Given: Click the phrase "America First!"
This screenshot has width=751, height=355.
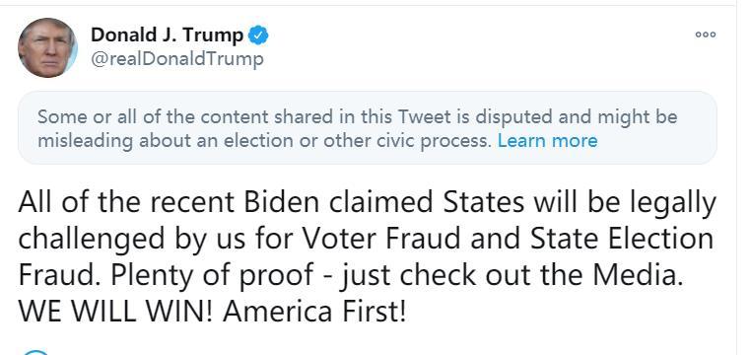Looking at the screenshot, I should (x=314, y=312).
